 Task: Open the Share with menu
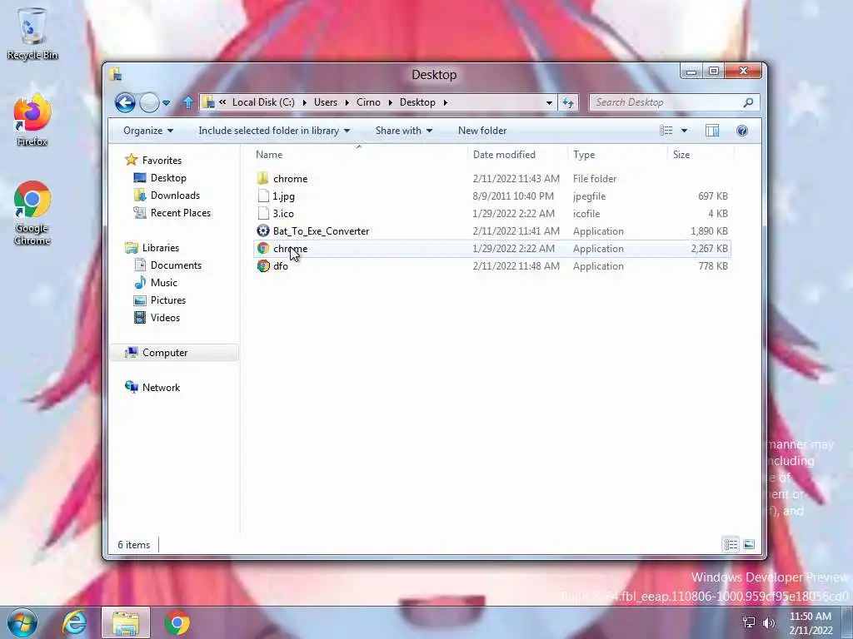tap(404, 131)
